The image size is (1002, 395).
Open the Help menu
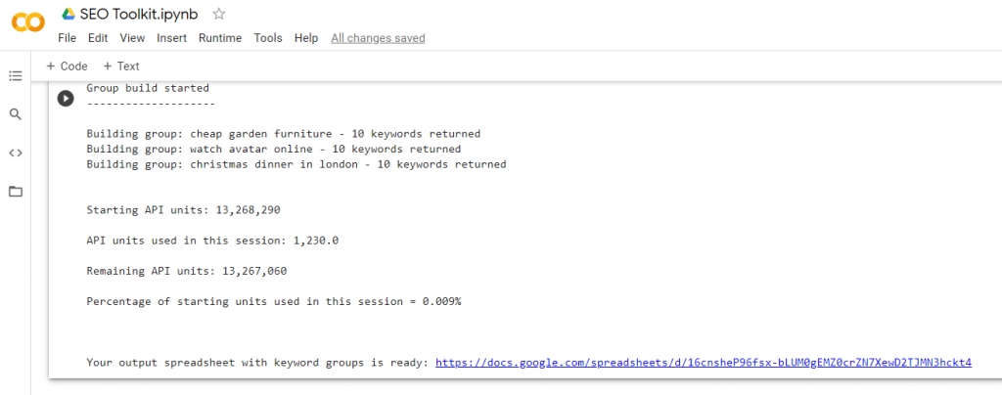pos(306,38)
